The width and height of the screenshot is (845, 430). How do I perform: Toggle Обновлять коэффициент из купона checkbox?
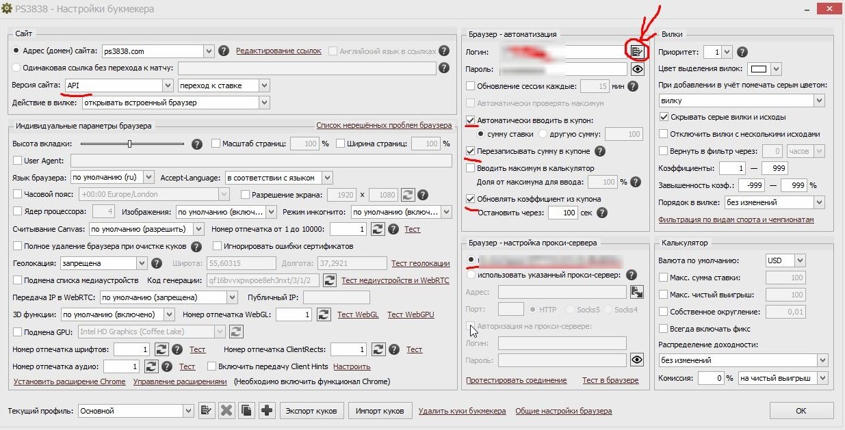point(470,199)
